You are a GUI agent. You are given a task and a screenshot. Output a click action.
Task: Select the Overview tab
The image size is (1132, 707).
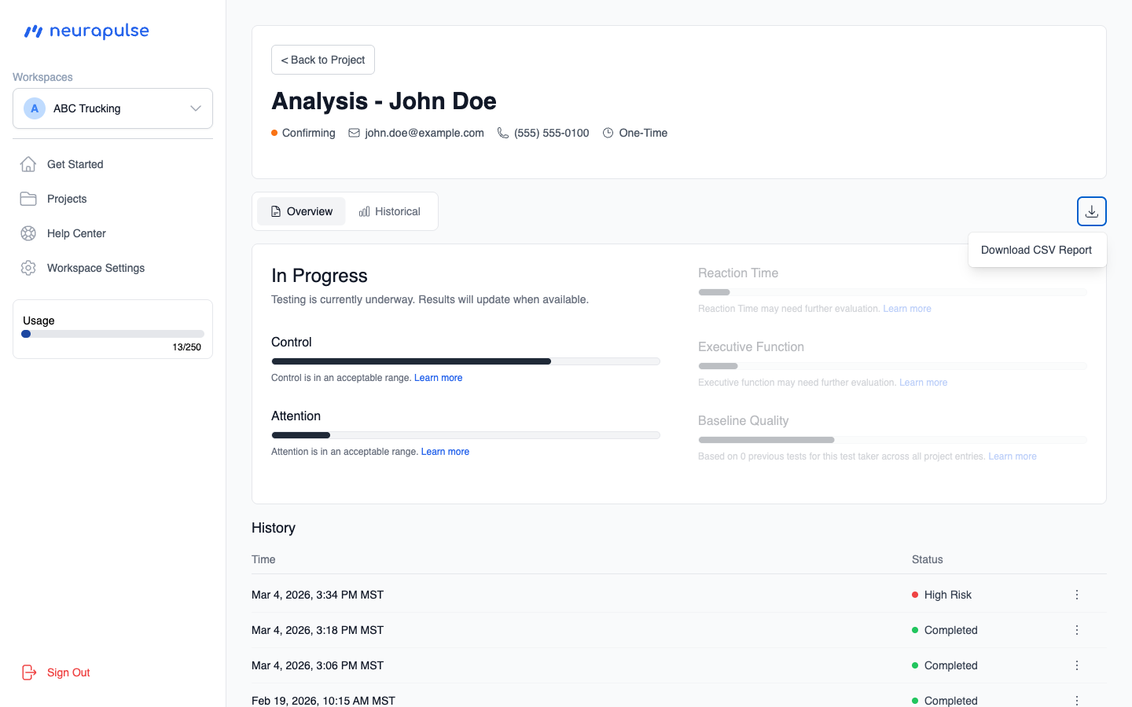300,211
